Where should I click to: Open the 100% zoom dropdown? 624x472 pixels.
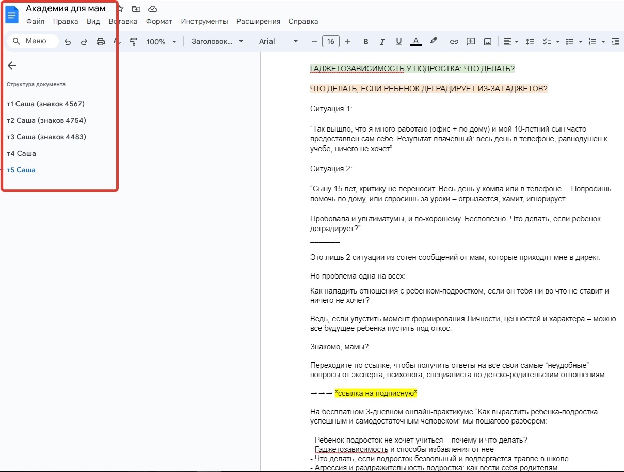(x=161, y=42)
